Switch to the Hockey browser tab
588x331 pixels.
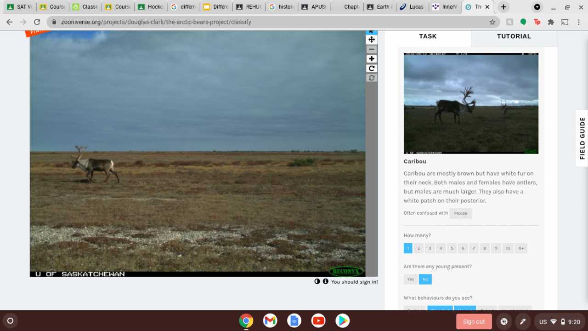150,7
